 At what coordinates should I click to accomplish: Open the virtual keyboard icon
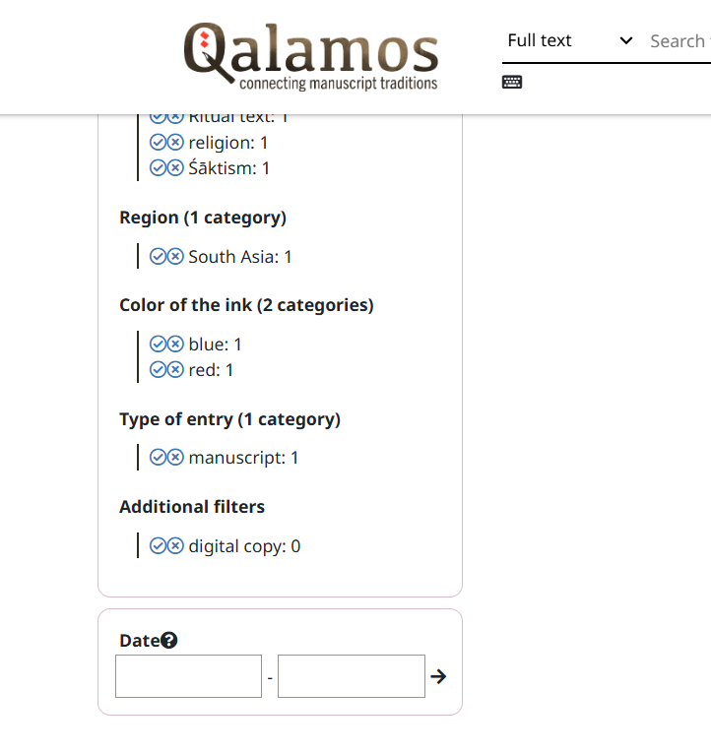[512, 82]
